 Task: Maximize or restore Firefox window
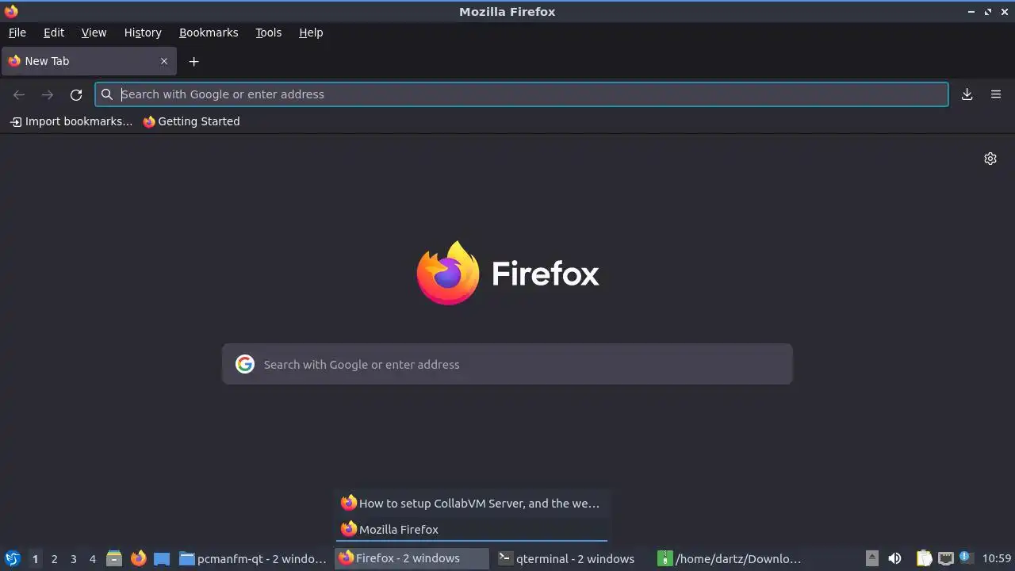[x=988, y=11]
